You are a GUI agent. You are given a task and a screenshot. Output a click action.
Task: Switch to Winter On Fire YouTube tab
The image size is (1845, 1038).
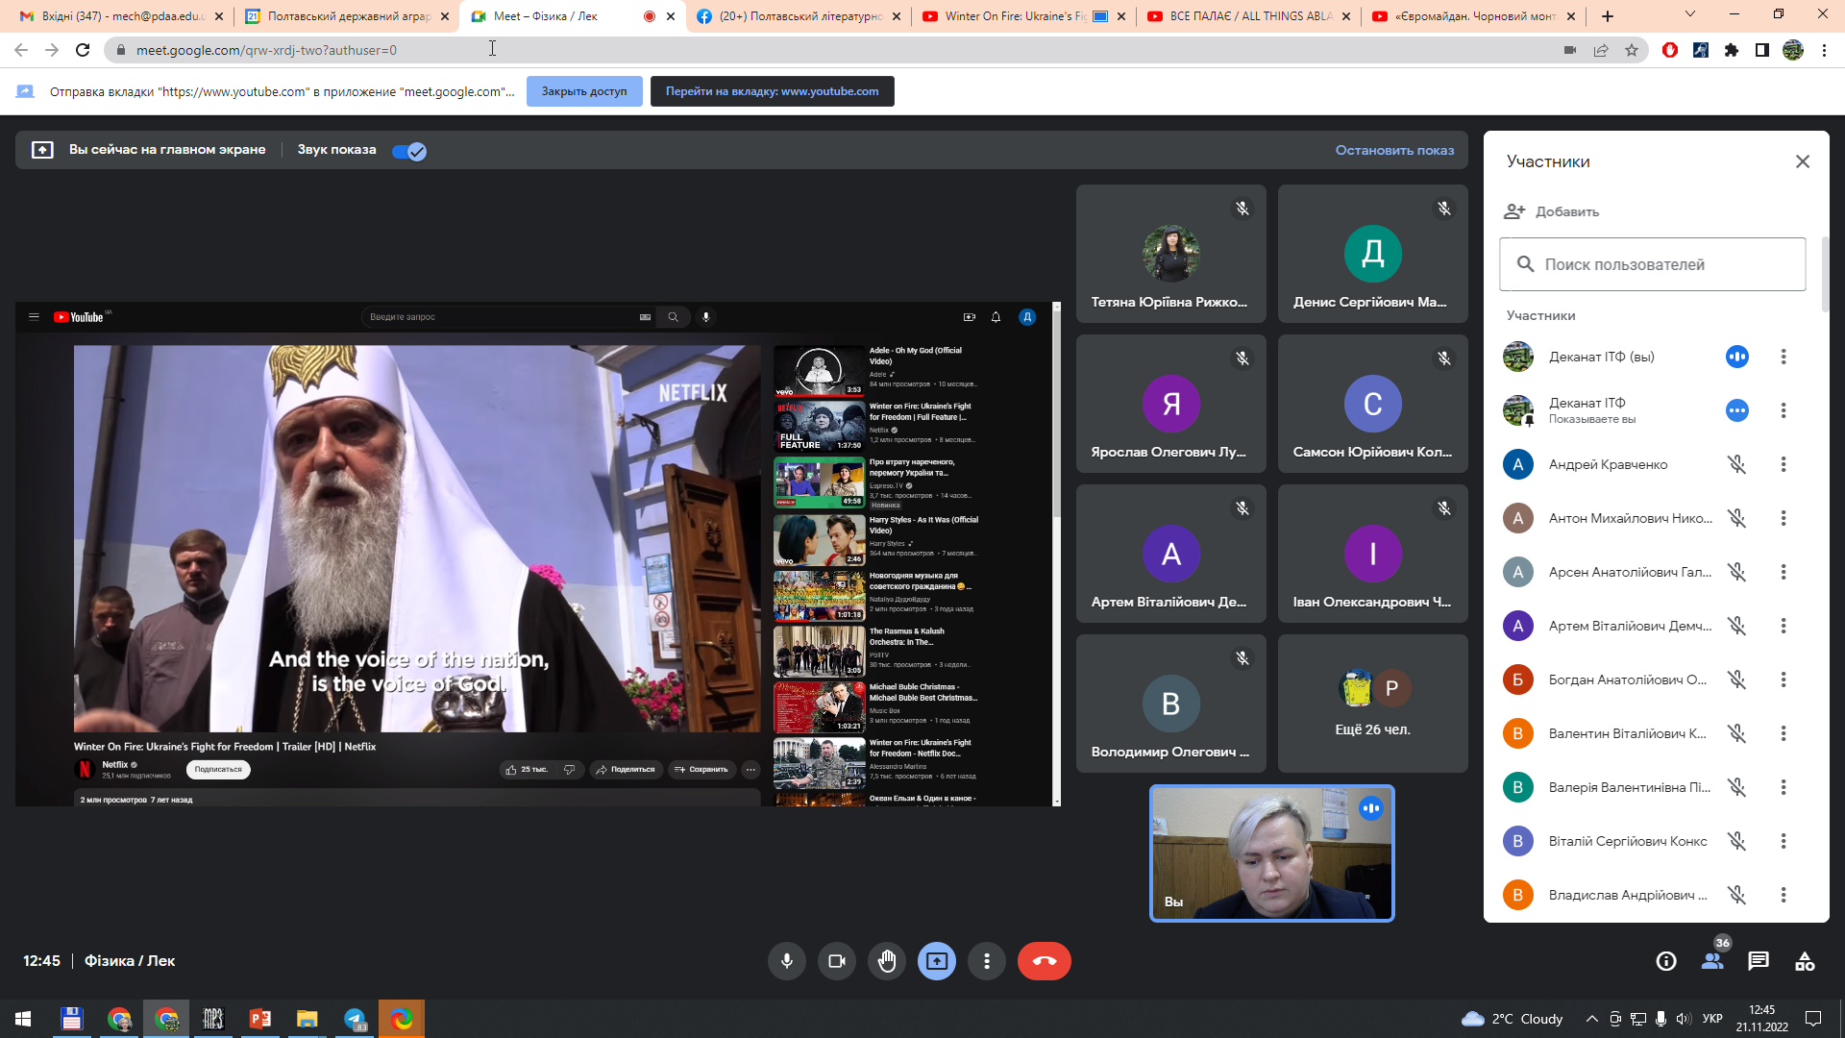click(1024, 16)
